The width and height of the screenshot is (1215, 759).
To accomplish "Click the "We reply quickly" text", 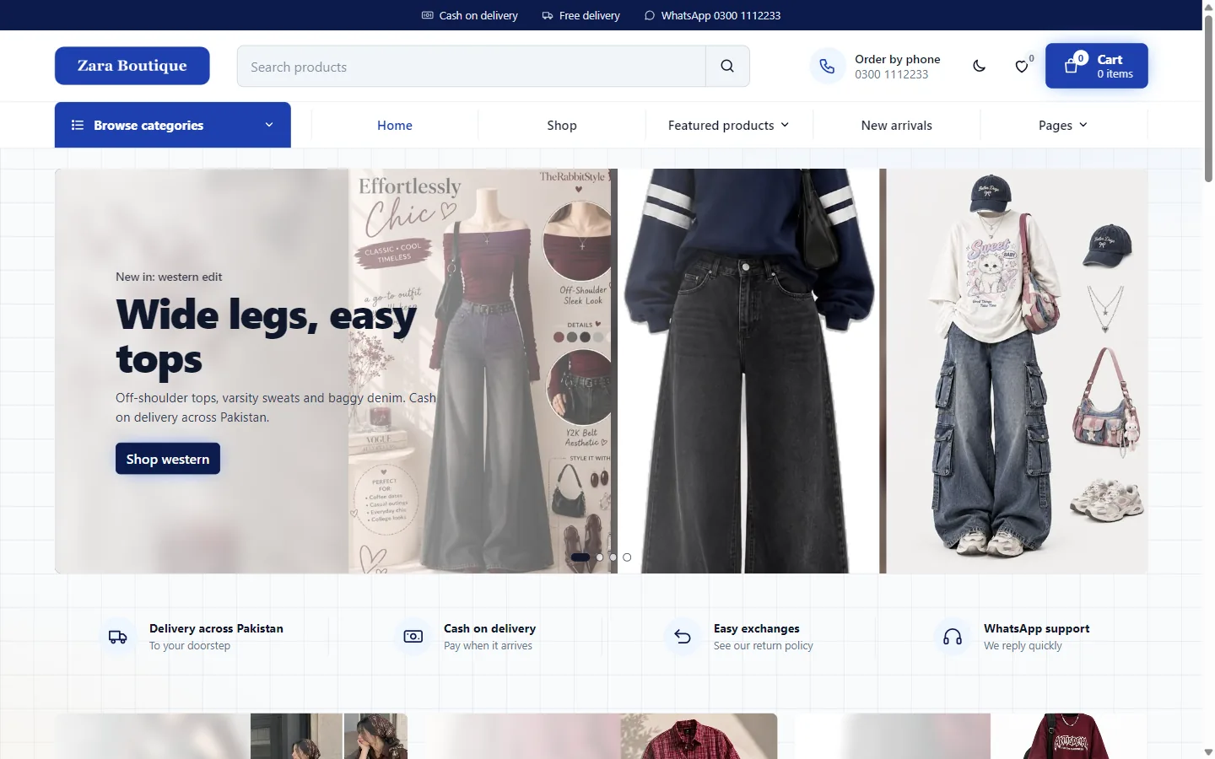I will tap(1023, 646).
